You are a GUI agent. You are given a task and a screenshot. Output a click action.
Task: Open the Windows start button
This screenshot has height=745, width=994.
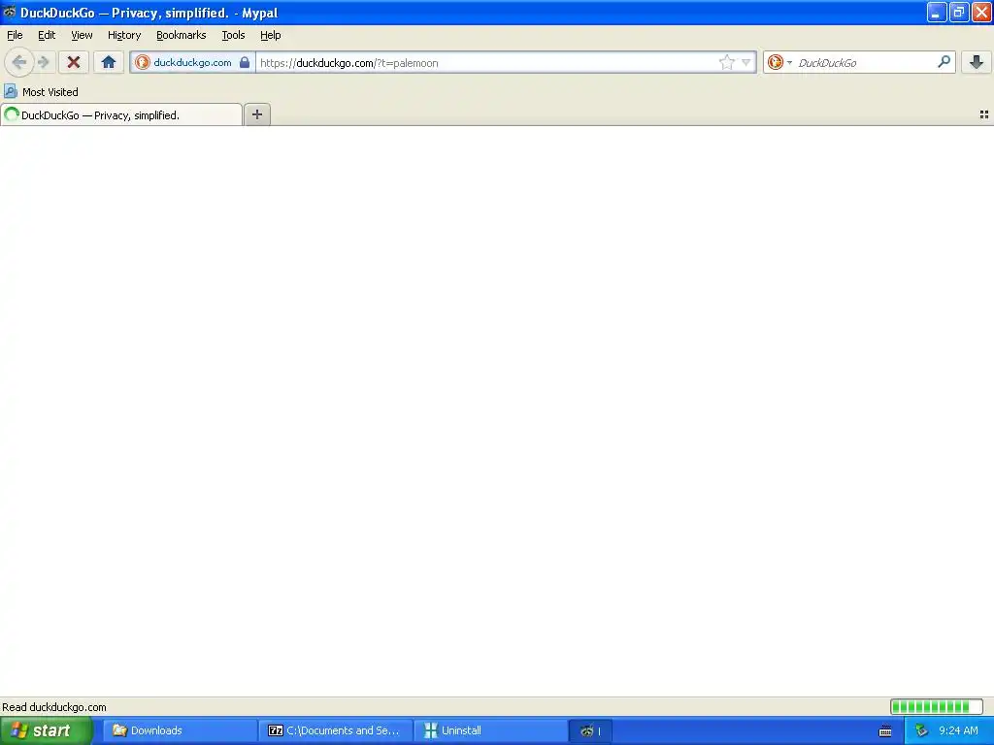46,730
